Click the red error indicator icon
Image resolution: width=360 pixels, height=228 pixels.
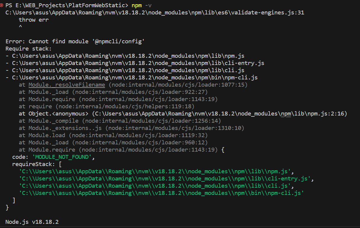click(x=3, y=5)
